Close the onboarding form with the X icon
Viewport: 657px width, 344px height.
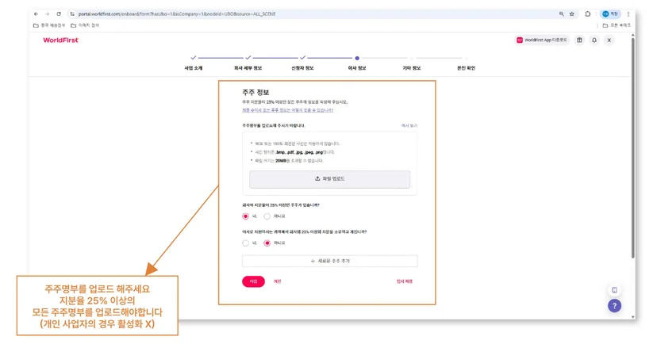609,40
